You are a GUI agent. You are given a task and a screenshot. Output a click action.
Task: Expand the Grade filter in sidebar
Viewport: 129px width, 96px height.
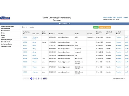[3, 33]
